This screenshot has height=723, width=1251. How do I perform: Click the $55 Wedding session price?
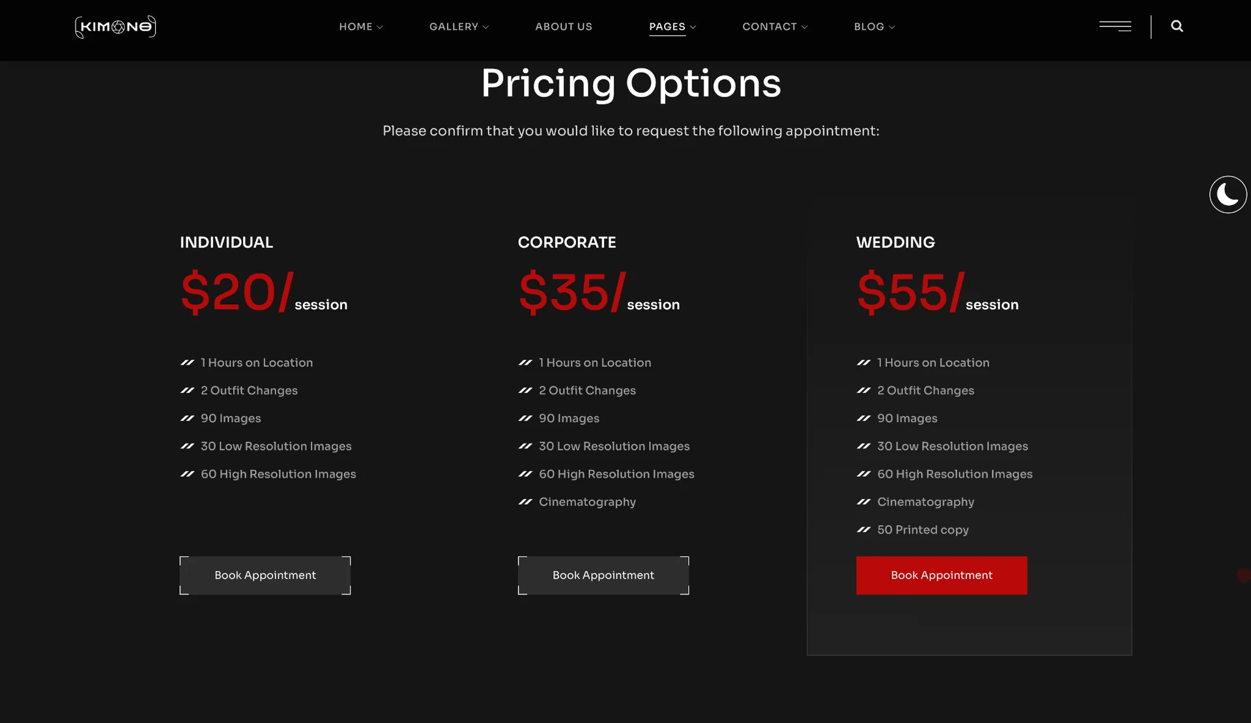click(x=910, y=292)
